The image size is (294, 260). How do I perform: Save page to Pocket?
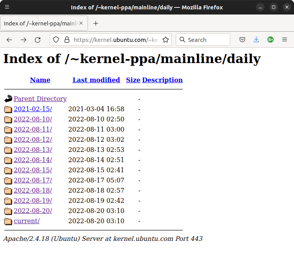tap(242, 40)
